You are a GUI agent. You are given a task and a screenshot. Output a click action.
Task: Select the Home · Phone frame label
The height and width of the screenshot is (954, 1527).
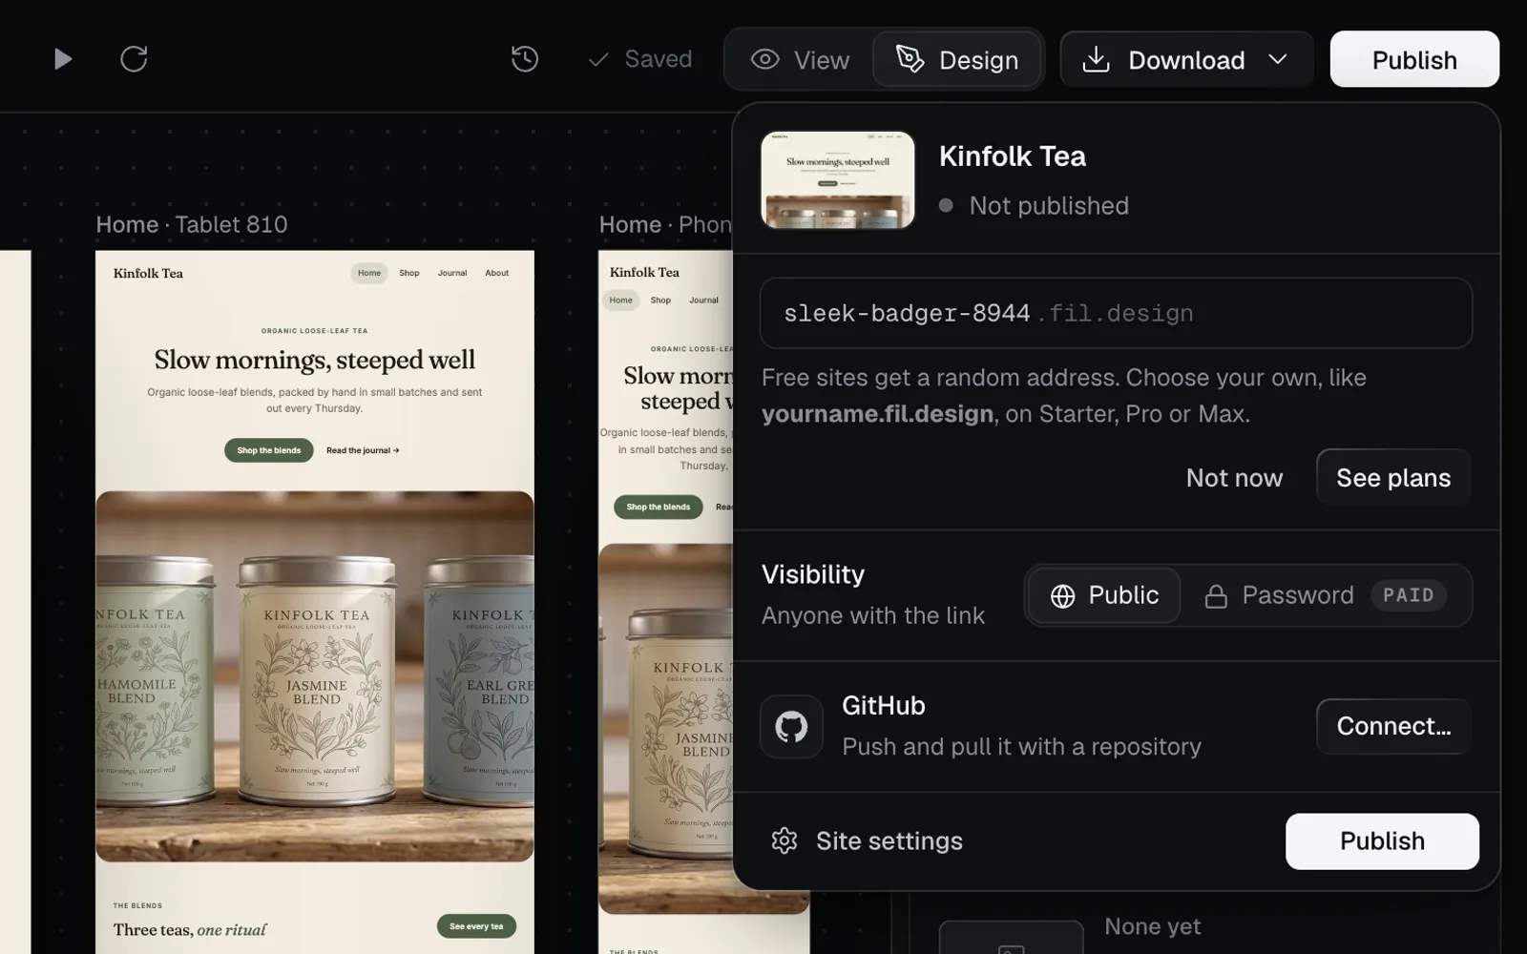coord(665,224)
